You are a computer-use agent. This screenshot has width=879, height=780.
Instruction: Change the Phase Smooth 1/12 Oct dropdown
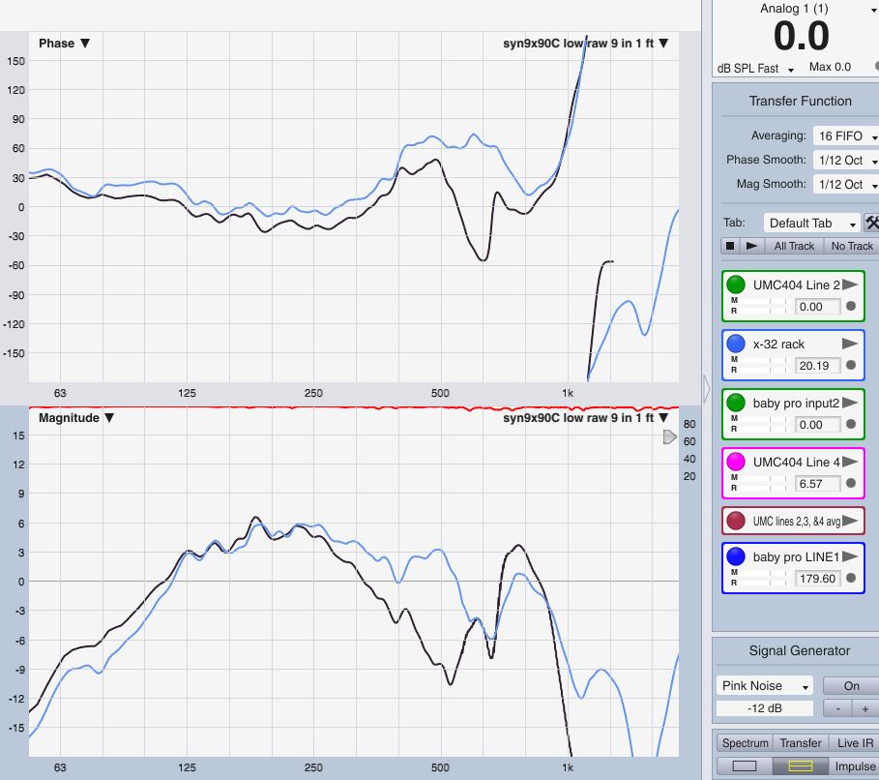846,160
